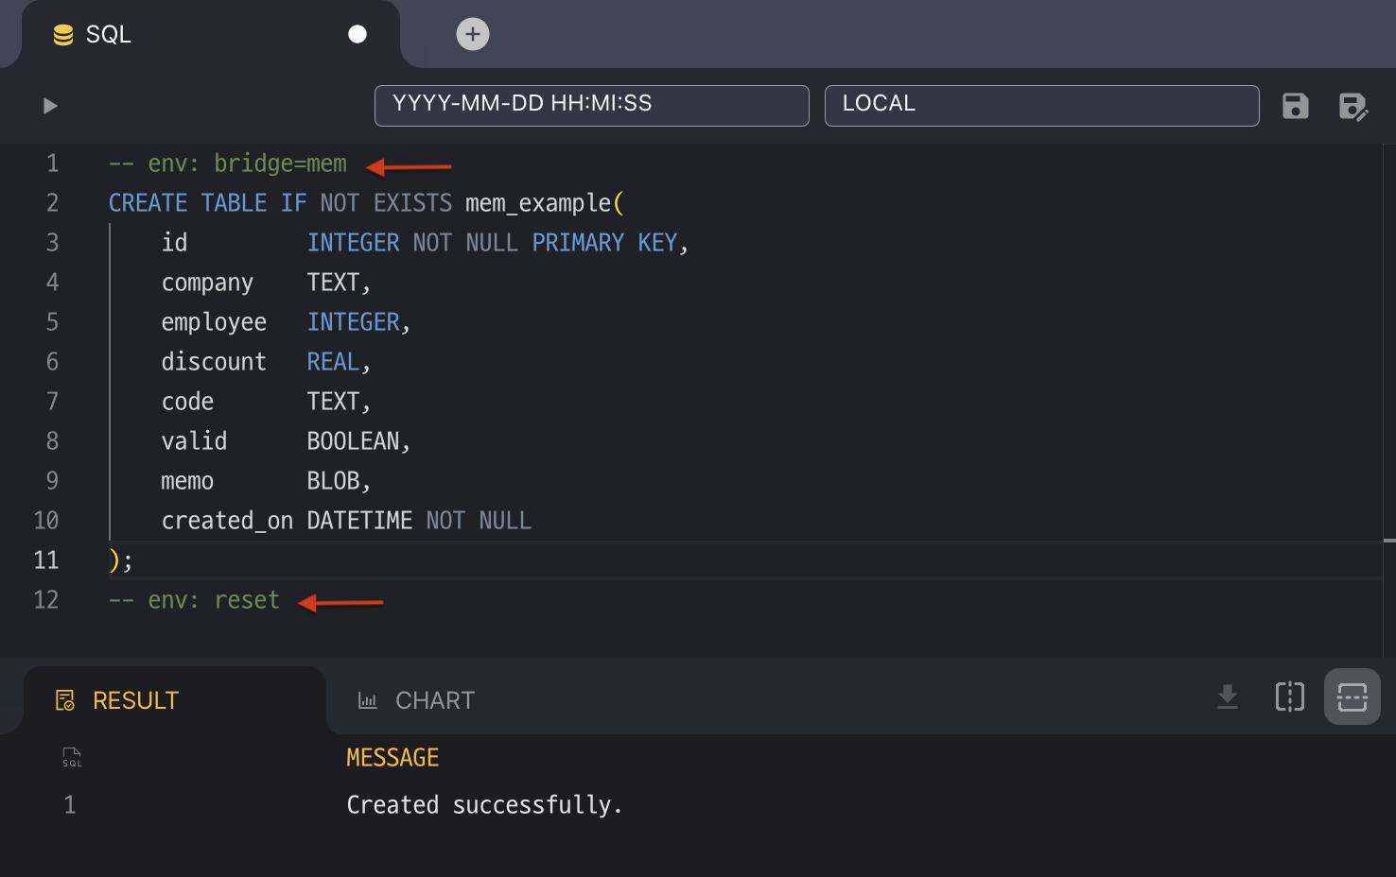Open the LOCAL timezone dropdown
The width and height of the screenshot is (1396, 877).
(1041, 105)
